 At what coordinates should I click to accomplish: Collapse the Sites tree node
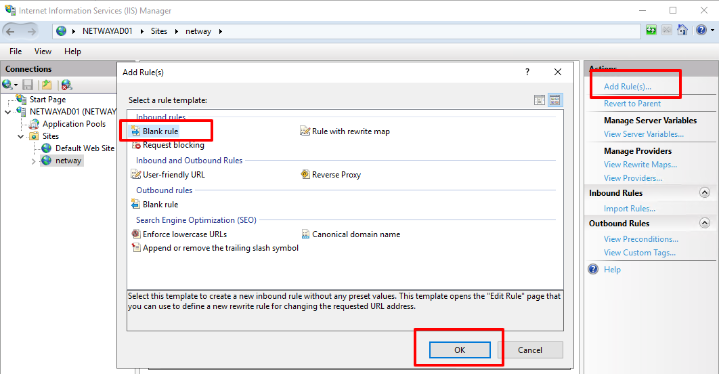(x=21, y=136)
